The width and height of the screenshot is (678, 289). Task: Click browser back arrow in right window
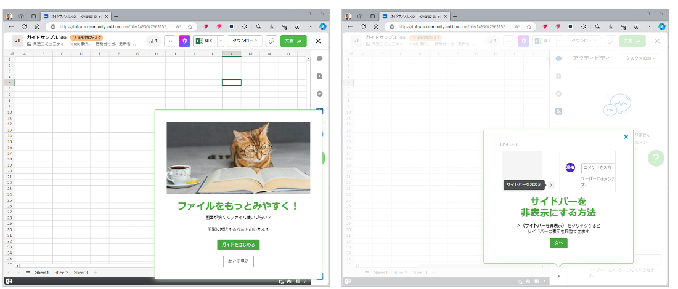(x=350, y=26)
